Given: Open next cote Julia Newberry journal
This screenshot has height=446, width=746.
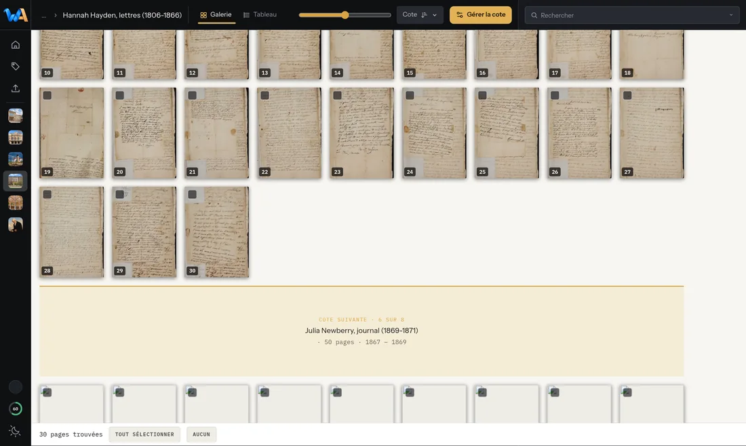Looking at the screenshot, I should 361,331.
